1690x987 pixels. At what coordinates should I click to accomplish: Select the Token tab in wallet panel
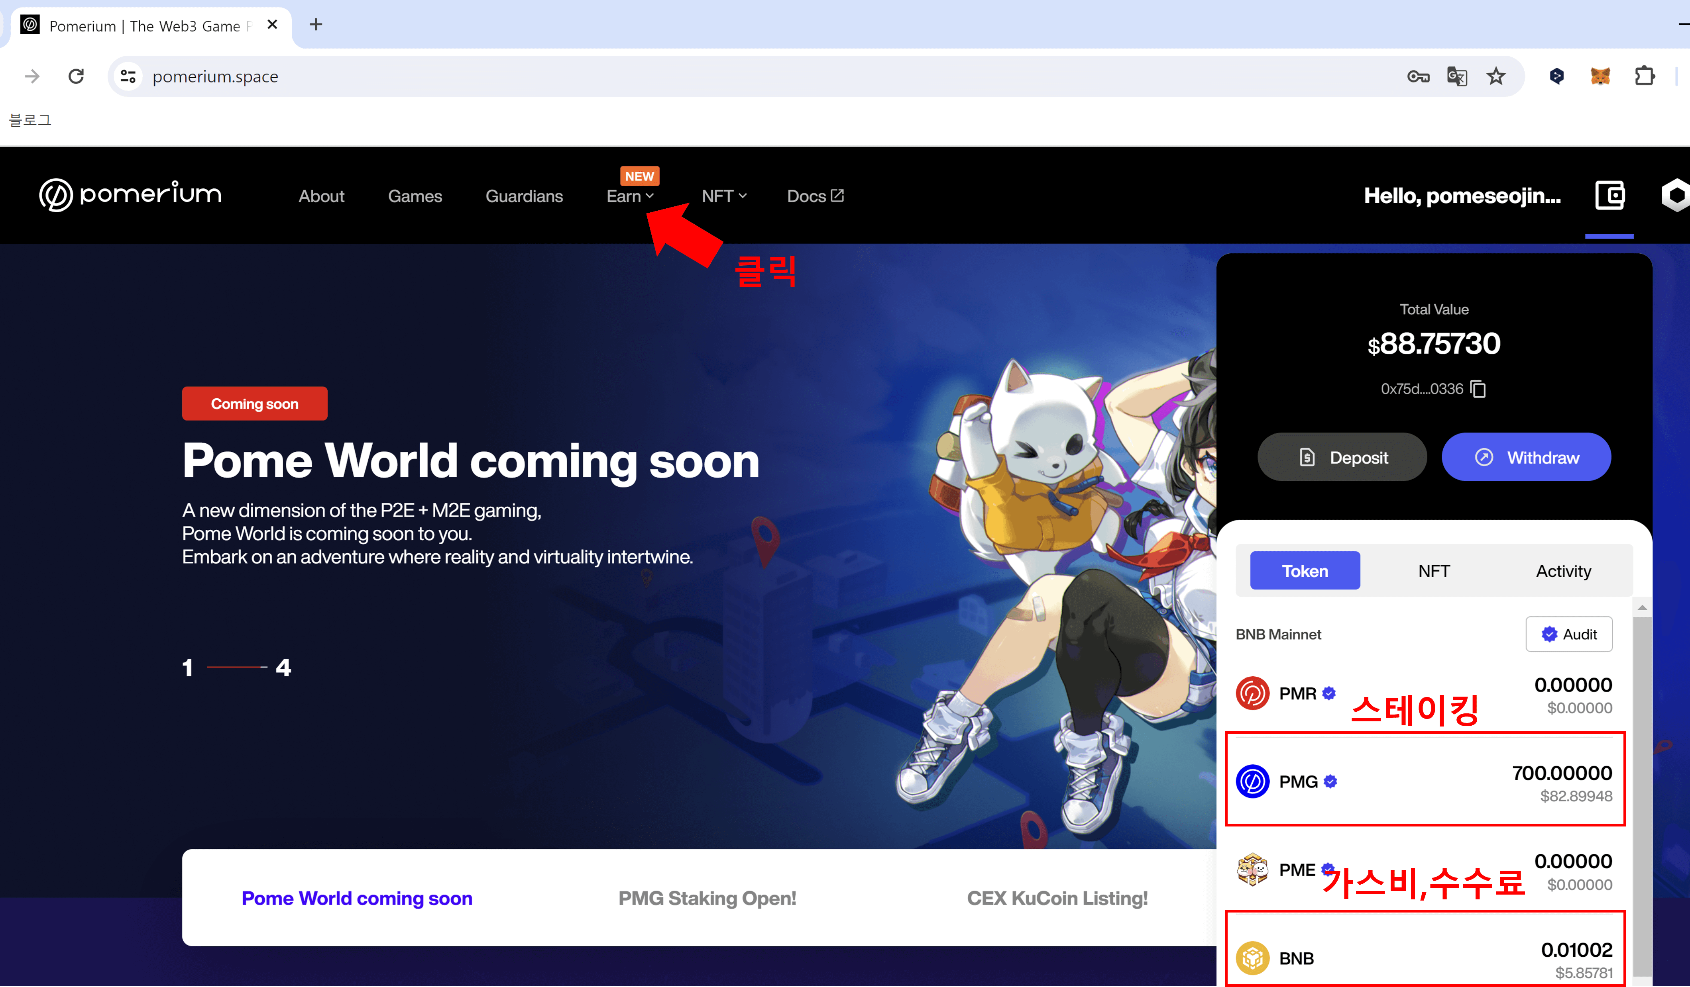(1305, 571)
